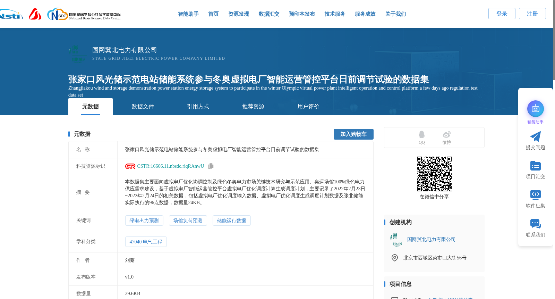The width and height of the screenshot is (555, 299).
Task: Switch to the 用户评价 tab
Action: click(x=308, y=107)
